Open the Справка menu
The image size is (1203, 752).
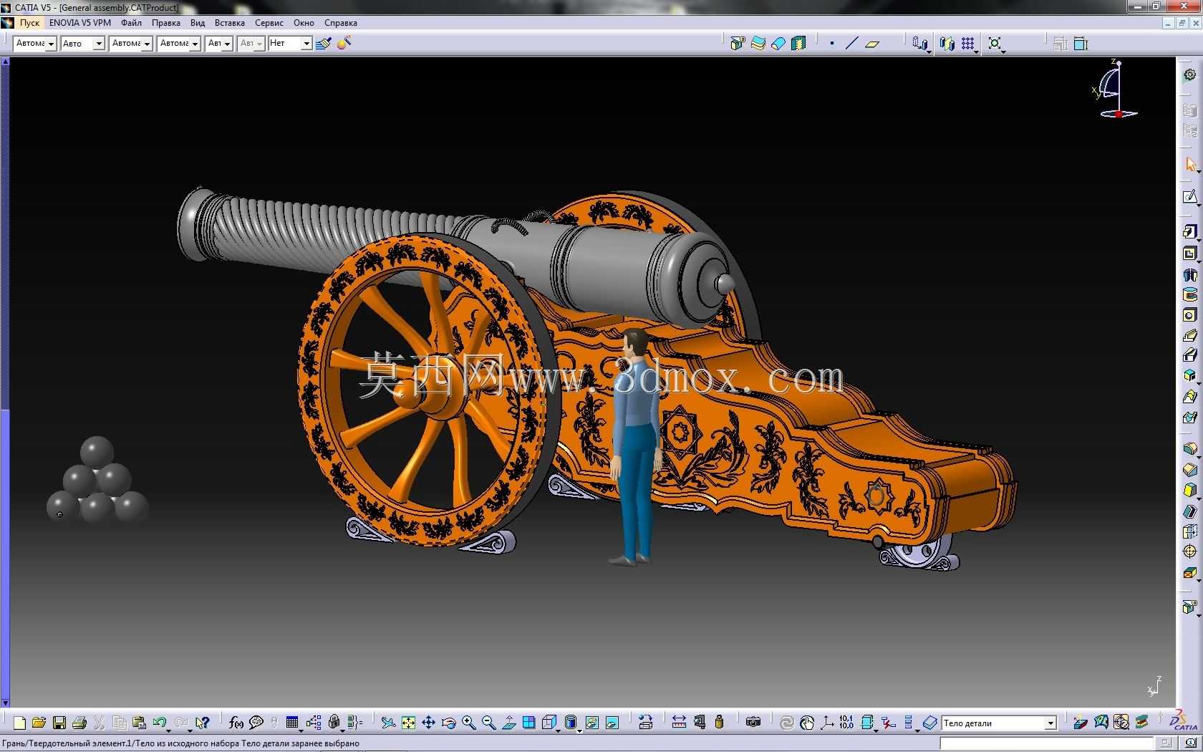[340, 23]
